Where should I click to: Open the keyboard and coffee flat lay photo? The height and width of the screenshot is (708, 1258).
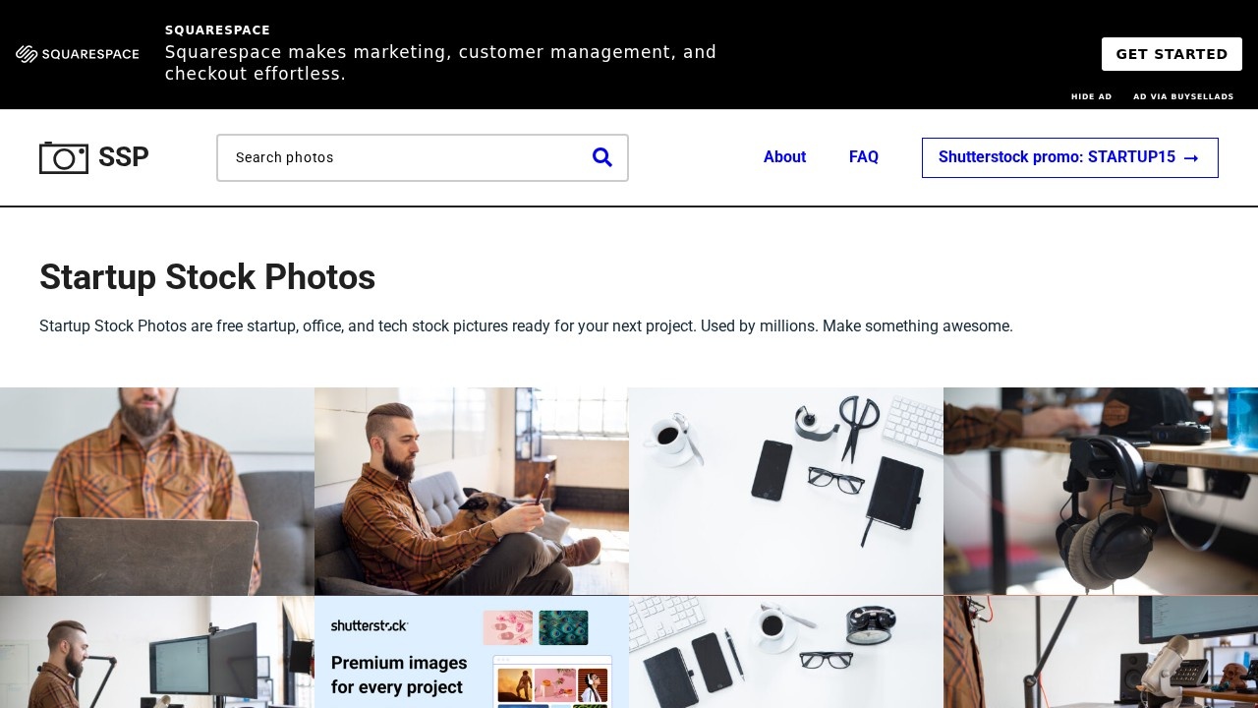[785, 652]
